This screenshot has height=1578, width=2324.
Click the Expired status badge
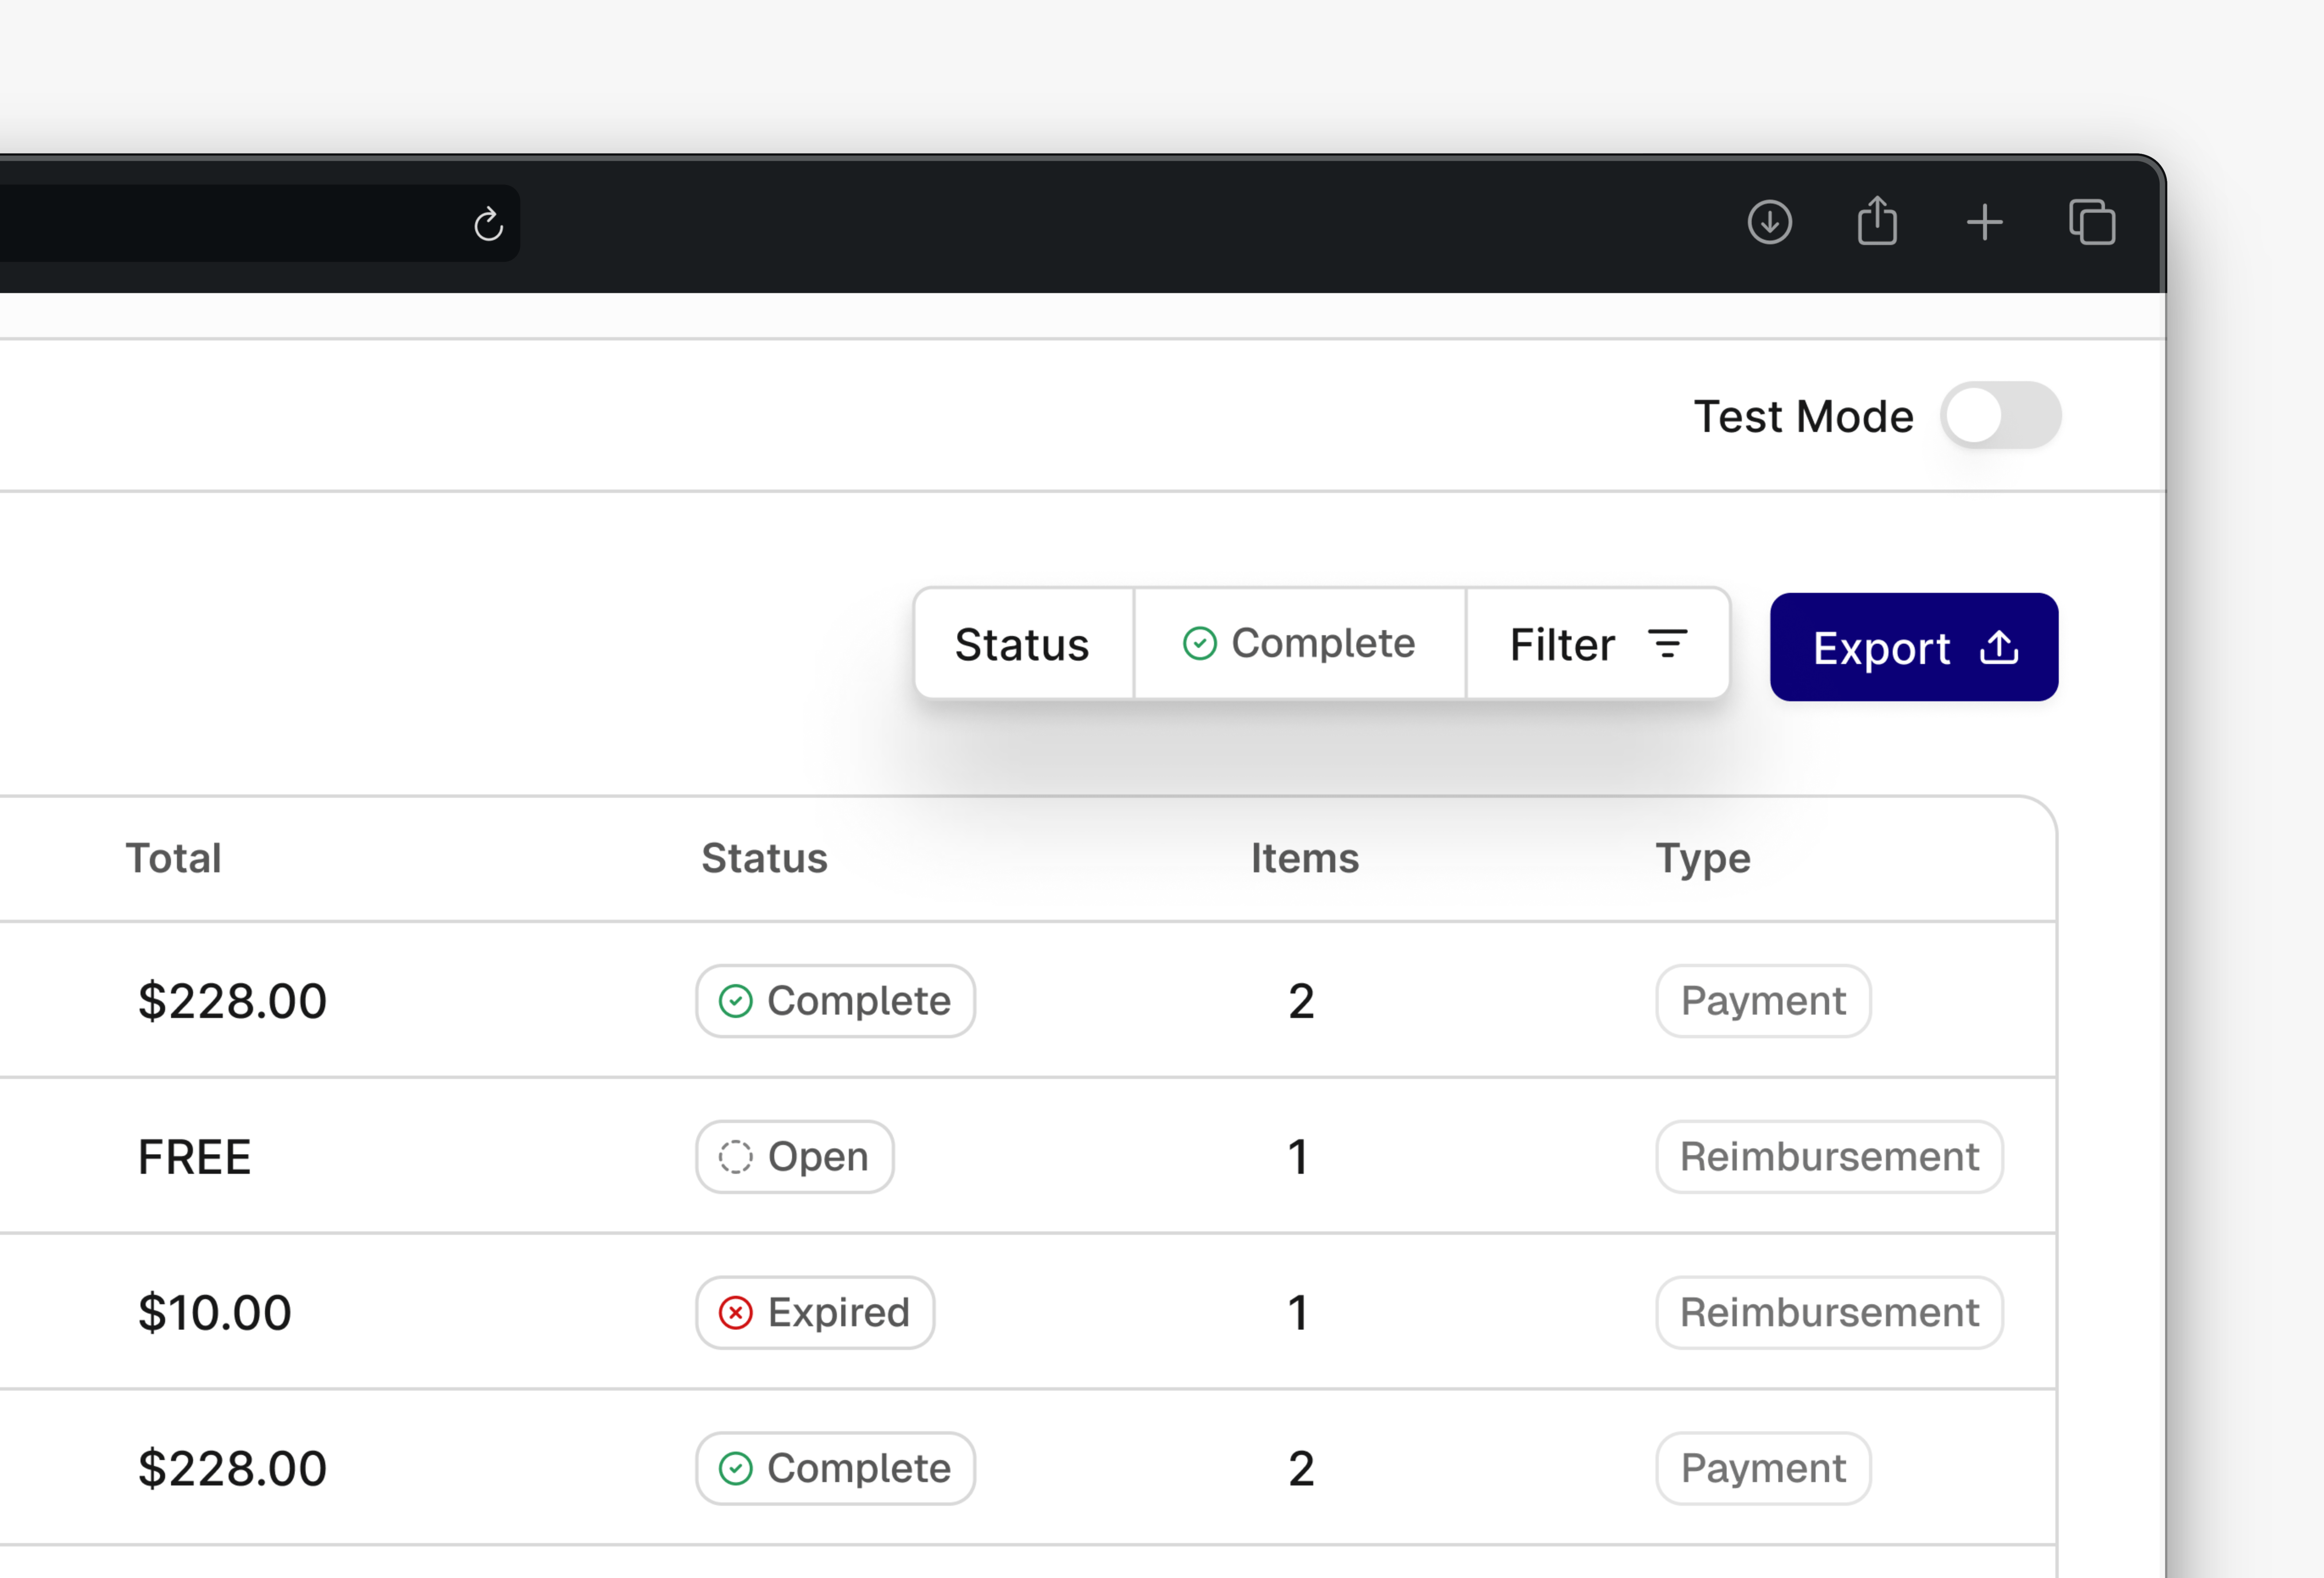tap(815, 1312)
